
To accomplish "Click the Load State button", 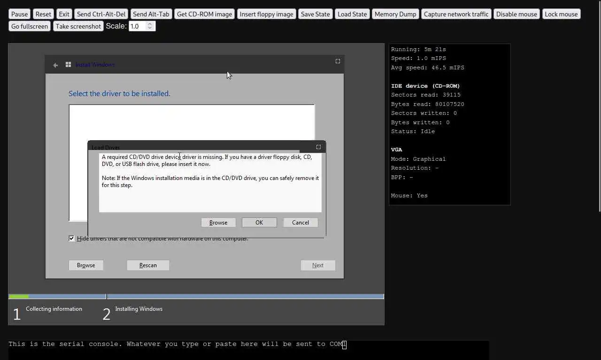I will pyautogui.click(x=352, y=14).
